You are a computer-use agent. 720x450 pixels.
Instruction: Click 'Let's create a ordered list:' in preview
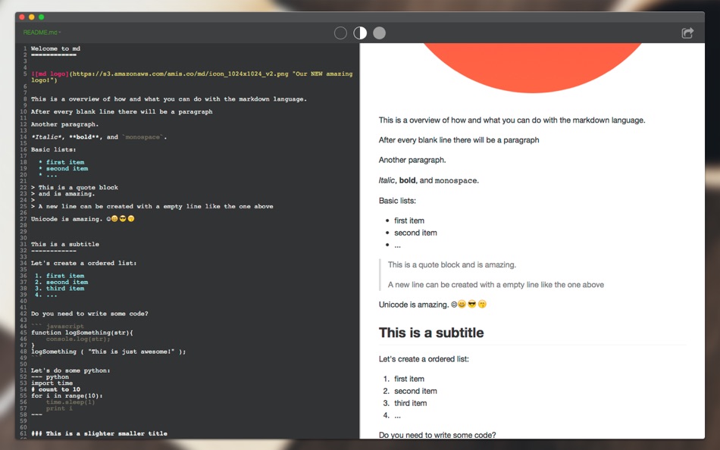(424, 359)
